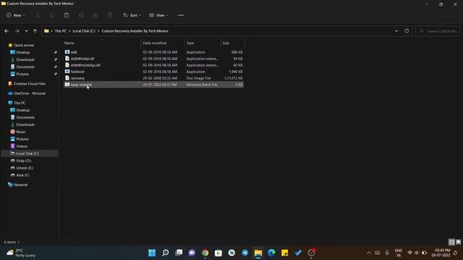Open ENG IN language switcher
This screenshot has width=463, height=260.
point(399,253)
